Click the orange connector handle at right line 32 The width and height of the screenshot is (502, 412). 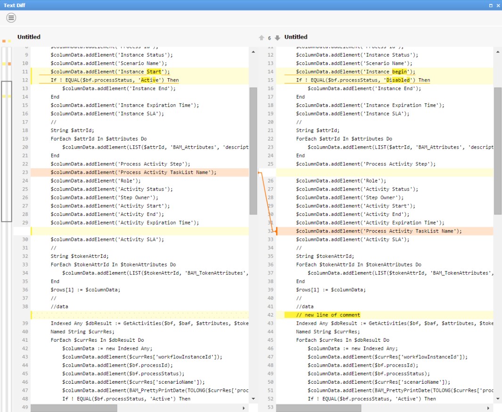[277, 231]
